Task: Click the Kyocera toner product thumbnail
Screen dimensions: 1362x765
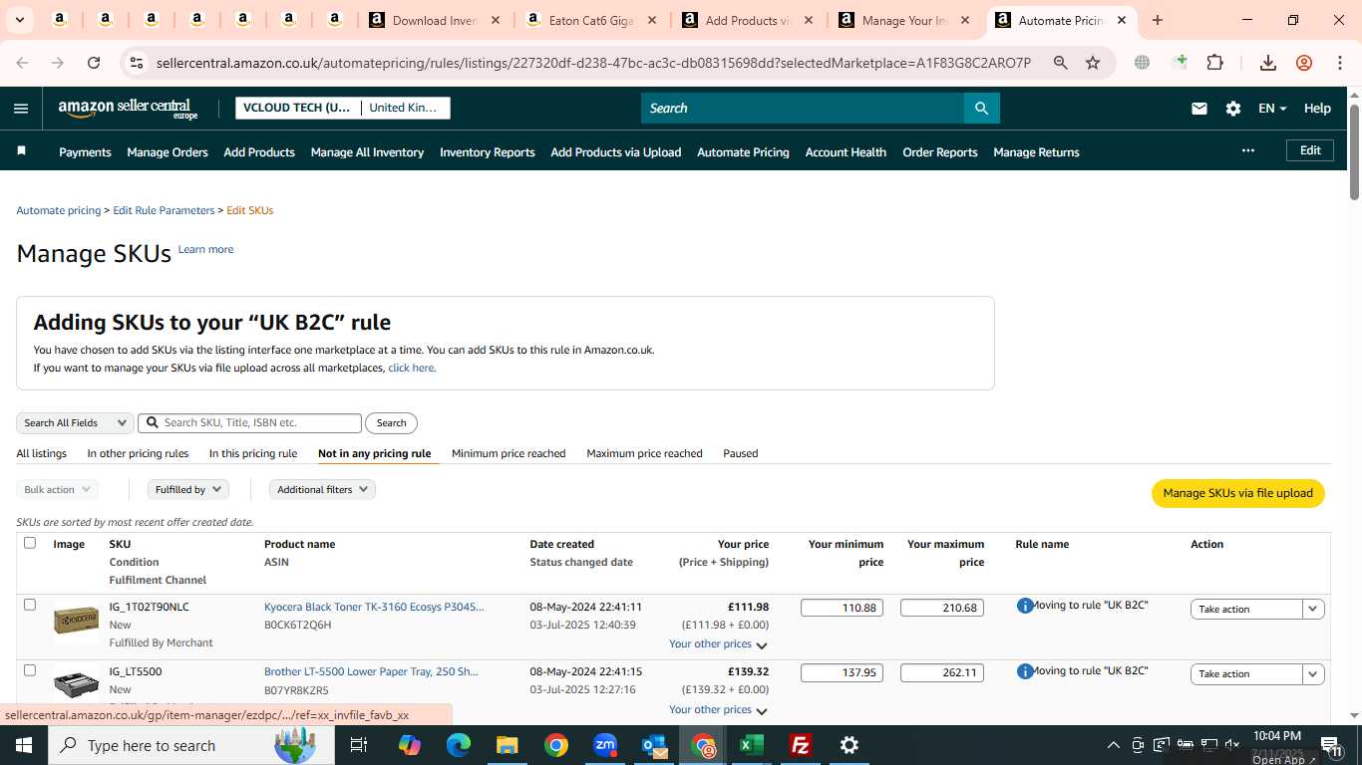Action: 76,620
